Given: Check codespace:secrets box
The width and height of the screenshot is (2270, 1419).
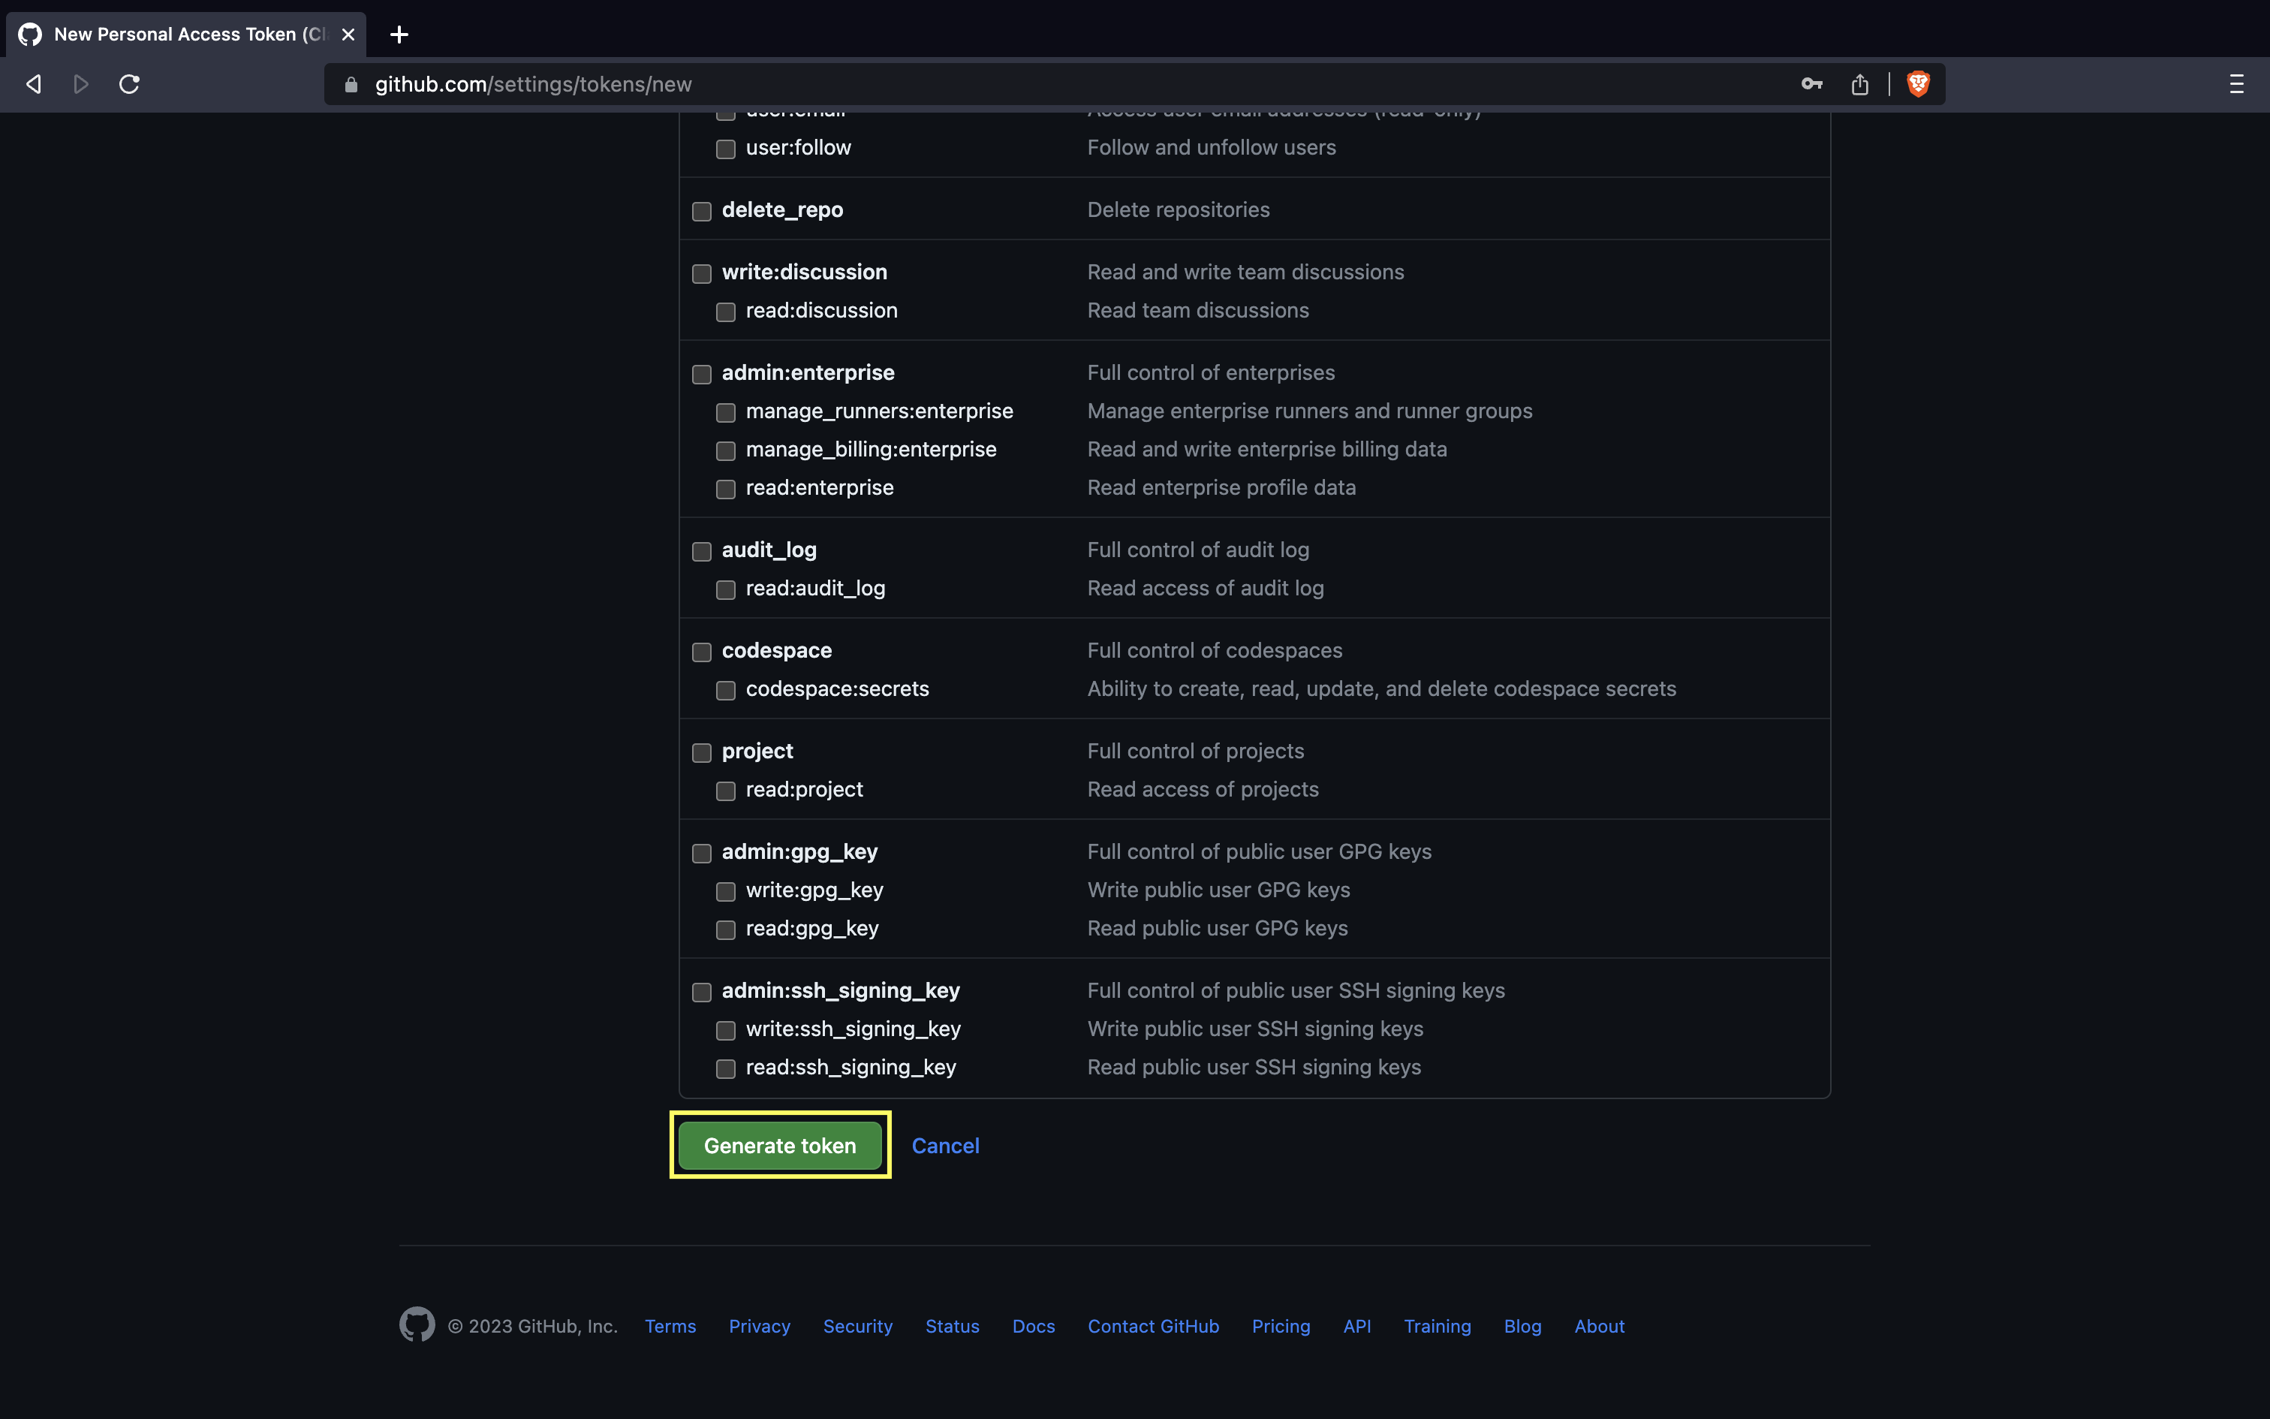Looking at the screenshot, I should click(726, 691).
